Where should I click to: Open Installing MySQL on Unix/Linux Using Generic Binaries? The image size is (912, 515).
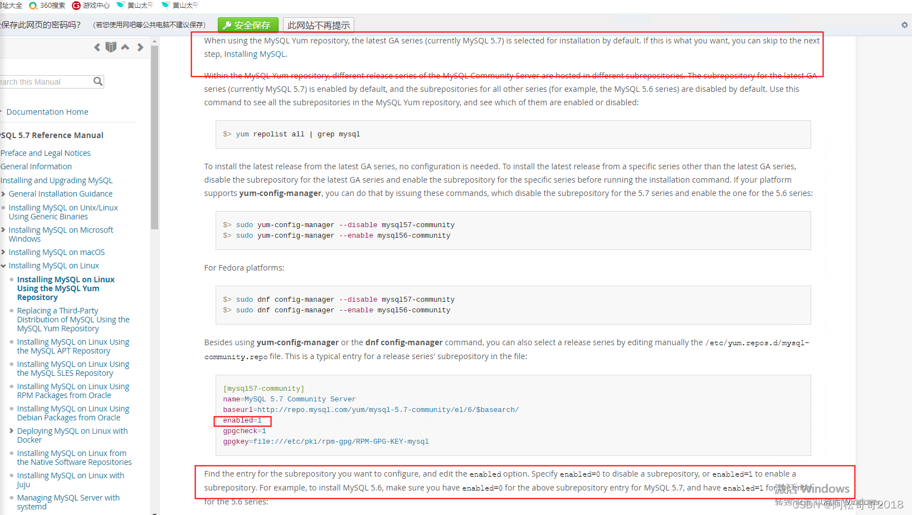63,212
